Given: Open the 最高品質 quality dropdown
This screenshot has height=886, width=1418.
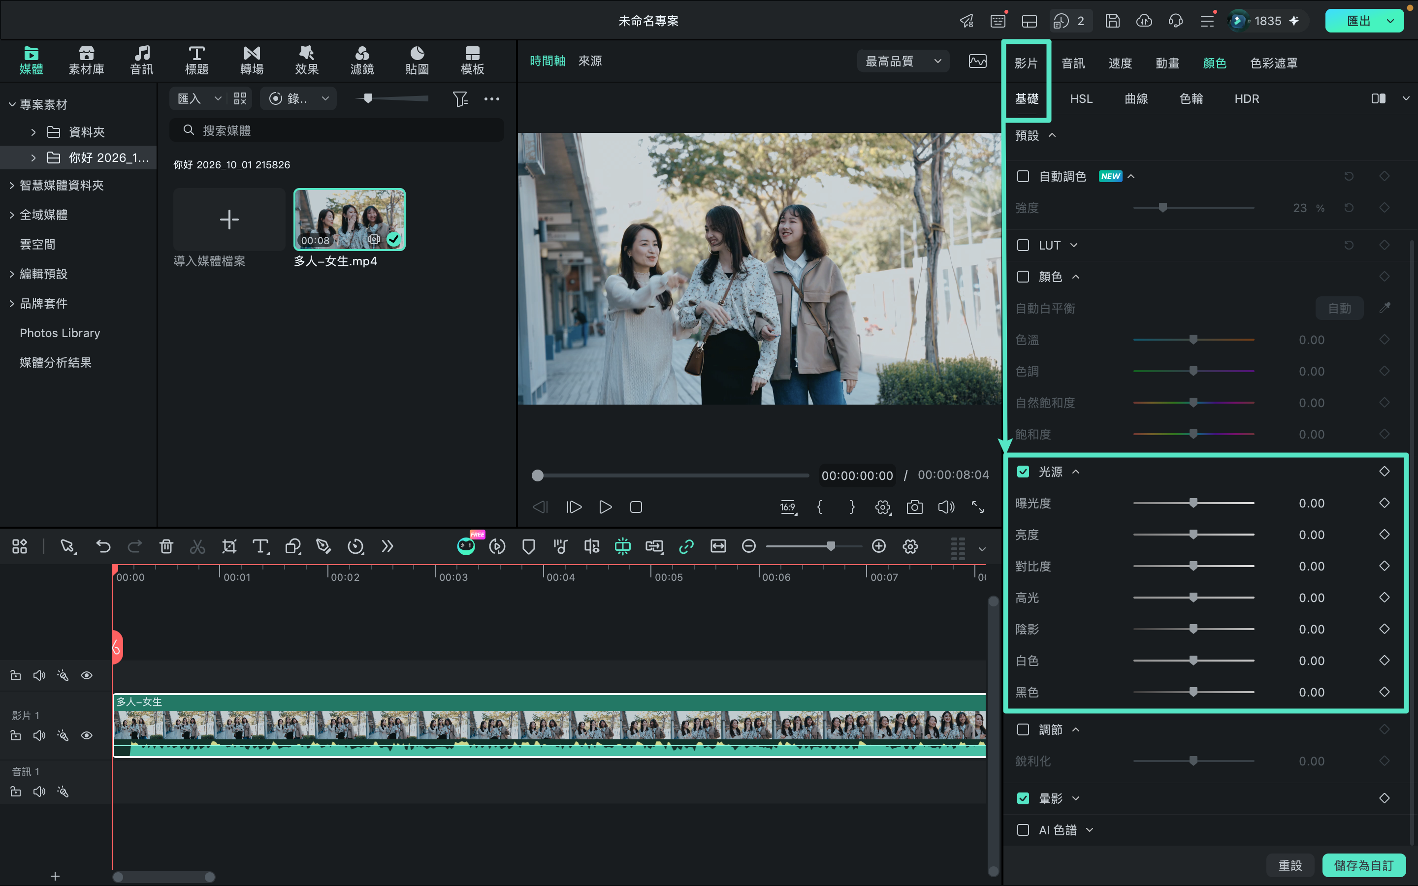Looking at the screenshot, I should pos(903,61).
